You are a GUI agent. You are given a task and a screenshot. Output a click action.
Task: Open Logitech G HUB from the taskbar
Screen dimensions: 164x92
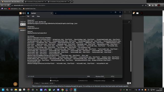37,90
